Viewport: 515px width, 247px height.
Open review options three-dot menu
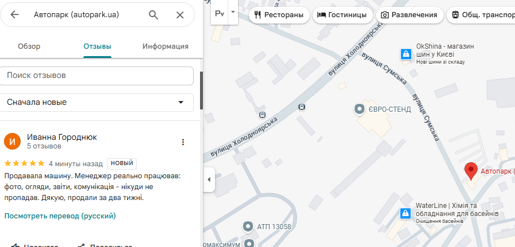tap(183, 142)
